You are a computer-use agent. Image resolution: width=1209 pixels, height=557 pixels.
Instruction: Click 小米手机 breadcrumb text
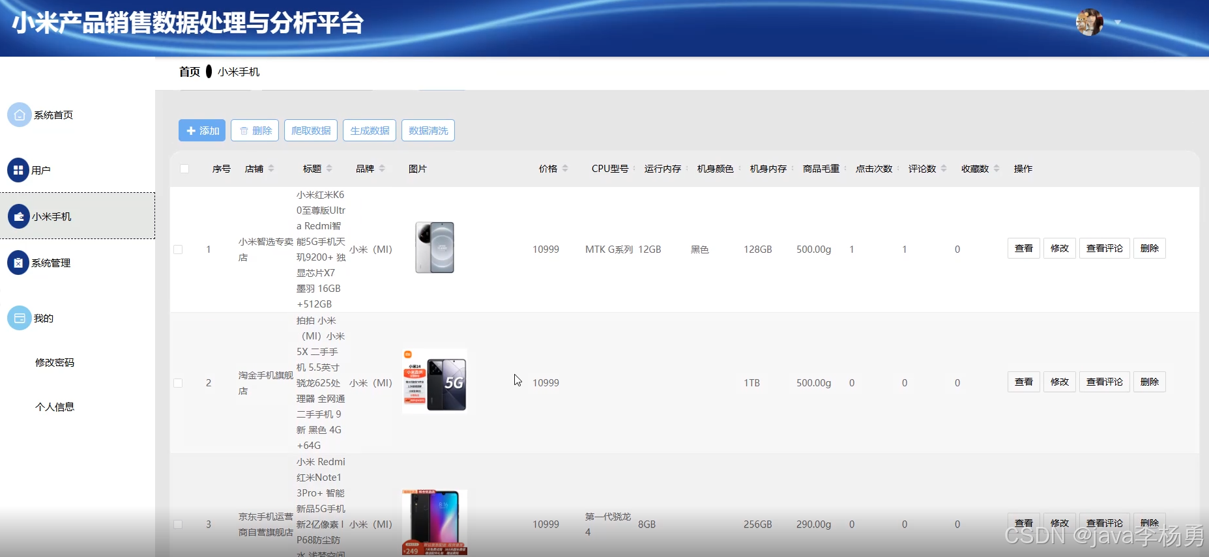click(239, 72)
